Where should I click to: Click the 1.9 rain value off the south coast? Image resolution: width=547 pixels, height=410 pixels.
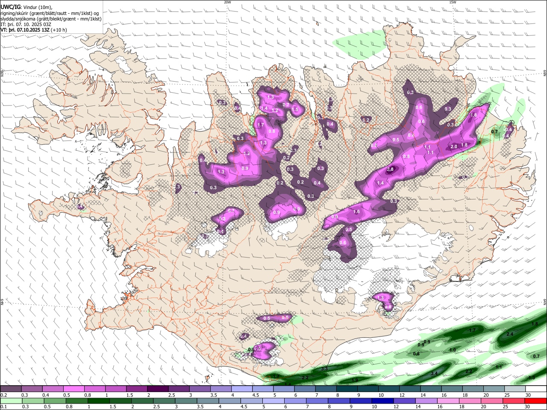click(354, 380)
